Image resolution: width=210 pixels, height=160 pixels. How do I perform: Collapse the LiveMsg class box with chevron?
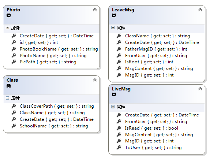pyautogui.click(x=200, y=89)
